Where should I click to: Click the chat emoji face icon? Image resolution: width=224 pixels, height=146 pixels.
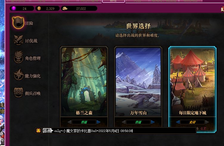38,131
